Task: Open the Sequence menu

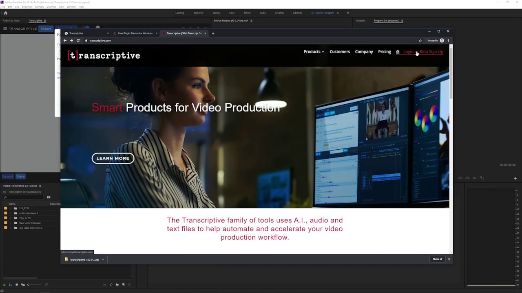Action: tap(27, 7)
